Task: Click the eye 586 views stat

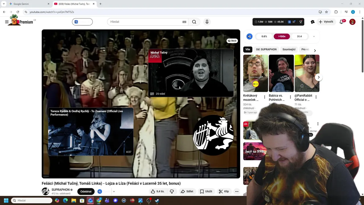Action: tap(268, 22)
